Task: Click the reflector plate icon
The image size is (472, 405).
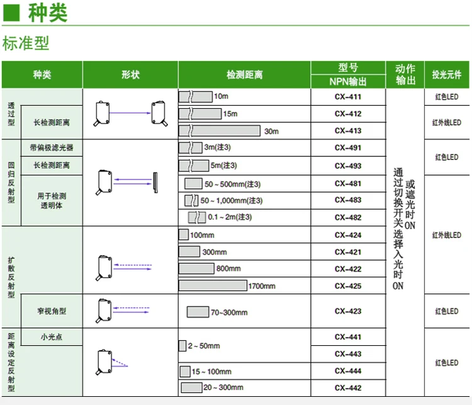Action: [x=155, y=183]
